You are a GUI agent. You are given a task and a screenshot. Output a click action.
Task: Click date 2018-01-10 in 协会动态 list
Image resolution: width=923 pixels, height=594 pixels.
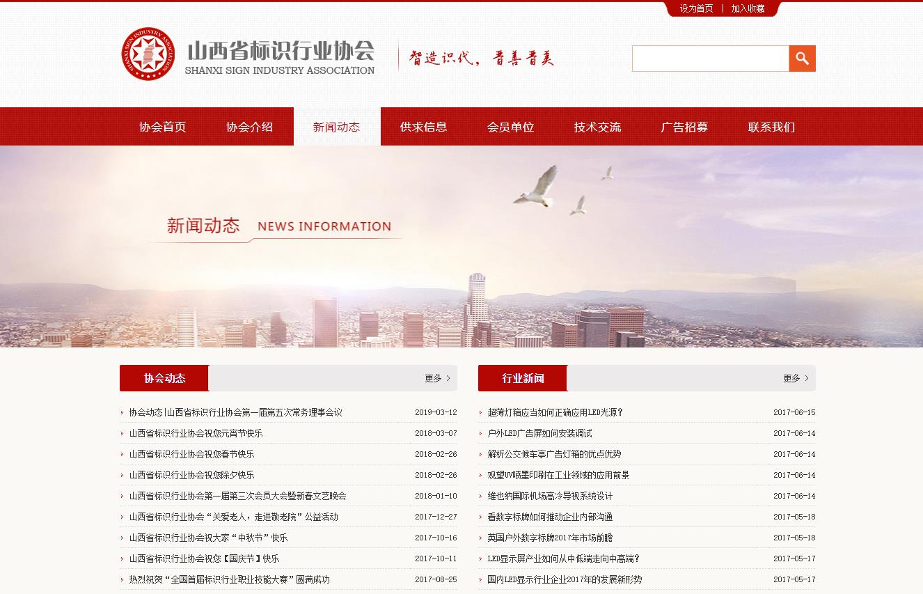[x=436, y=496]
